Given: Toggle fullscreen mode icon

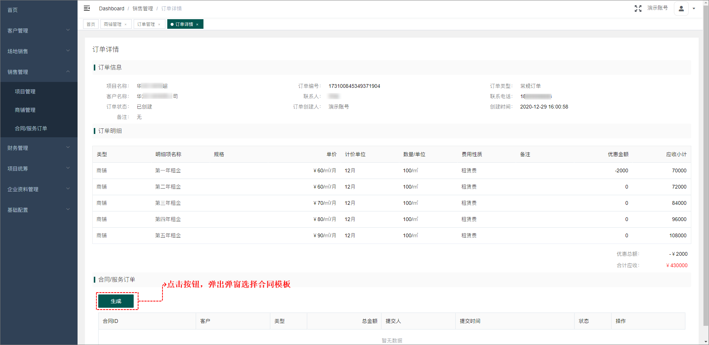Looking at the screenshot, I should (x=638, y=8).
